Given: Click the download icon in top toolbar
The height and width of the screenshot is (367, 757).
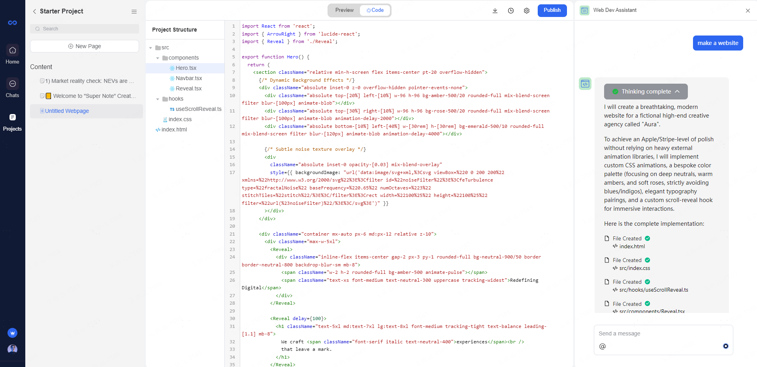Looking at the screenshot, I should (x=495, y=11).
